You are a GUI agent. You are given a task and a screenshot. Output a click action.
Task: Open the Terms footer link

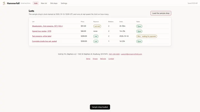pos(88,59)
